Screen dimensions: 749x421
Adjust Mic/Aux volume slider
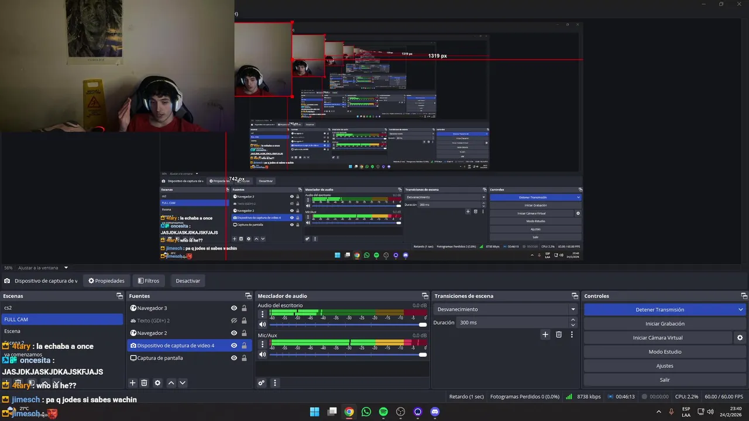(x=348, y=354)
